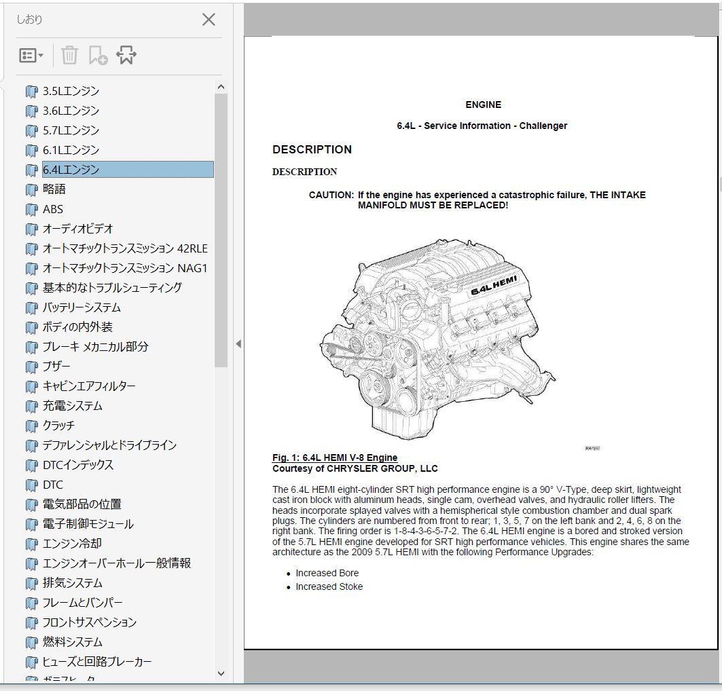Screen dimensions: 722x691
Task: Open the 略語 bookmark
Action: (x=54, y=189)
